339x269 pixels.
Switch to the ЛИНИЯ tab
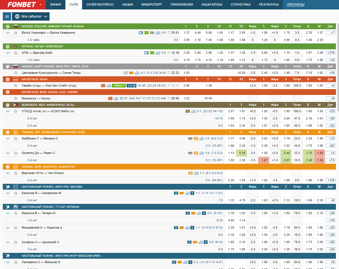coord(55,4)
